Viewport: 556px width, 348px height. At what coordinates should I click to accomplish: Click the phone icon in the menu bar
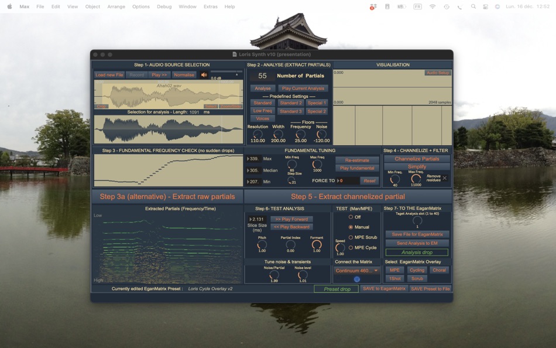[459, 7]
